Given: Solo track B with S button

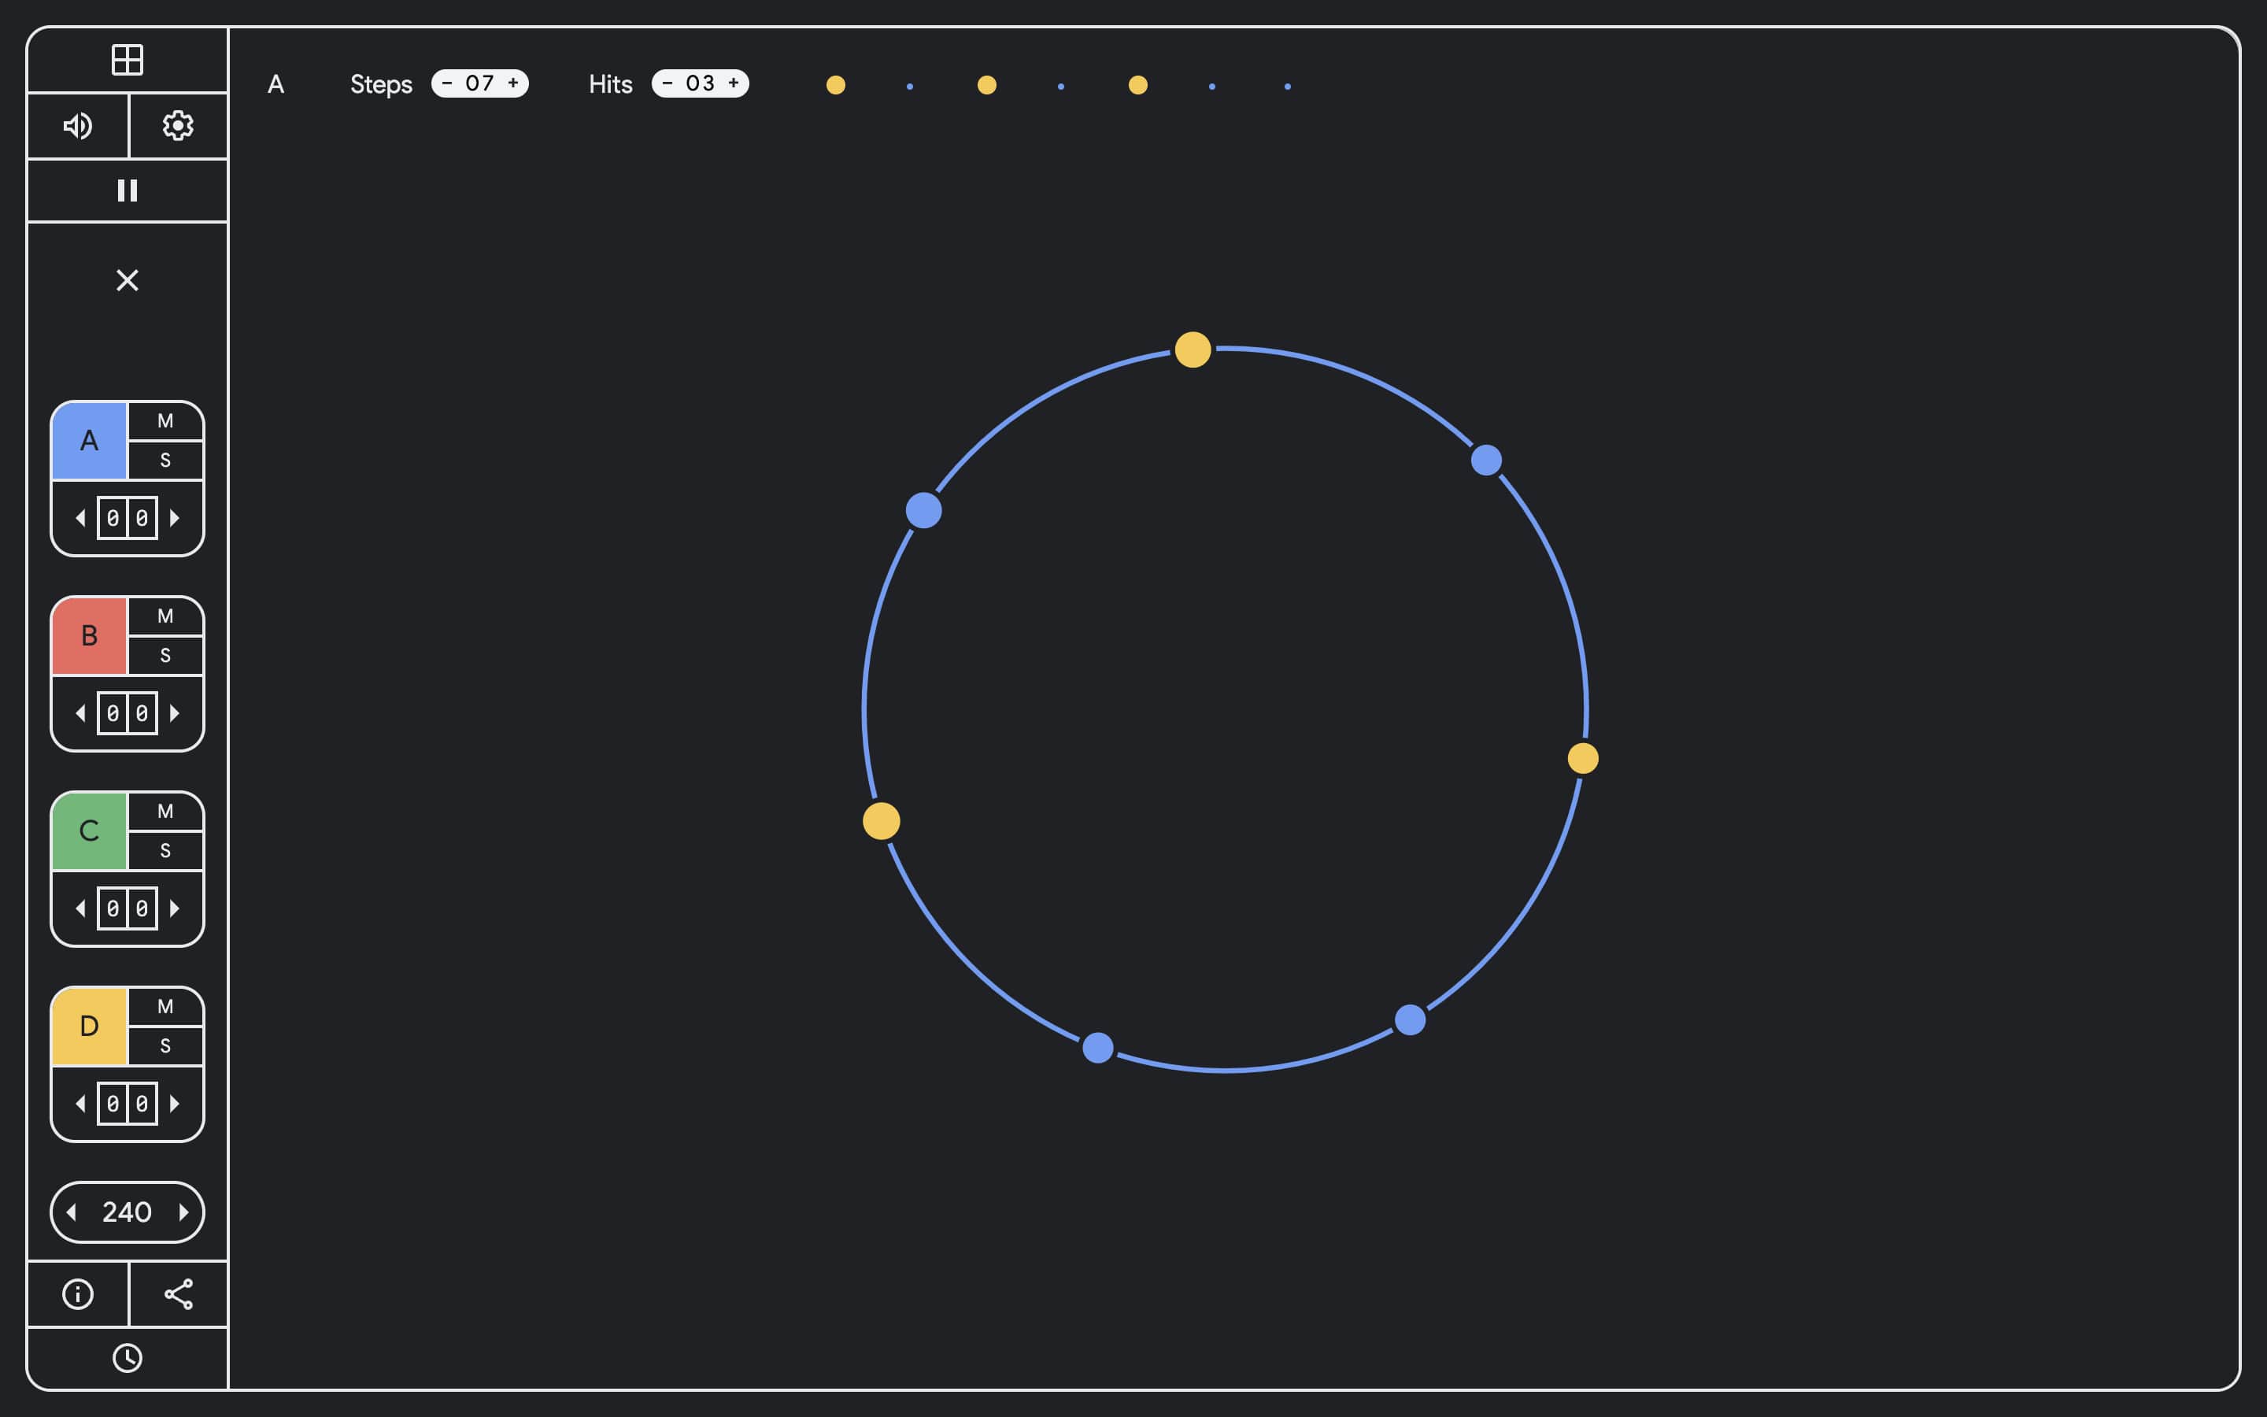Looking at the screenshot, I should pos(166,656).
